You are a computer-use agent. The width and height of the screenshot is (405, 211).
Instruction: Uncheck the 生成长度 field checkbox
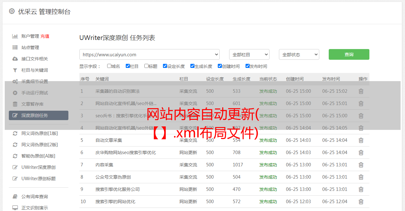pos(192,66)
